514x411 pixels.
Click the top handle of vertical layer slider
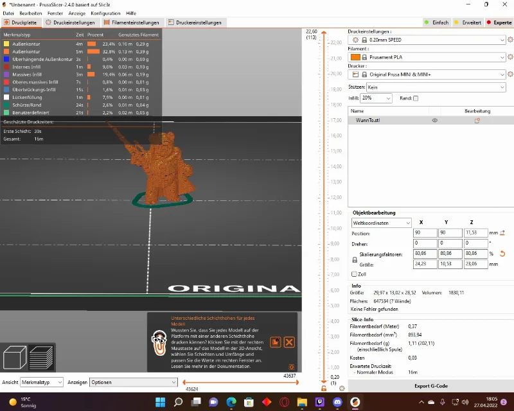[x=324, y=33]
